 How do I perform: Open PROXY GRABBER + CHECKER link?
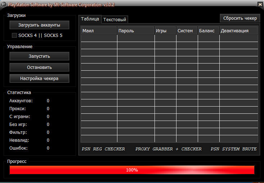pyautogui.click(x=168, y=149)
